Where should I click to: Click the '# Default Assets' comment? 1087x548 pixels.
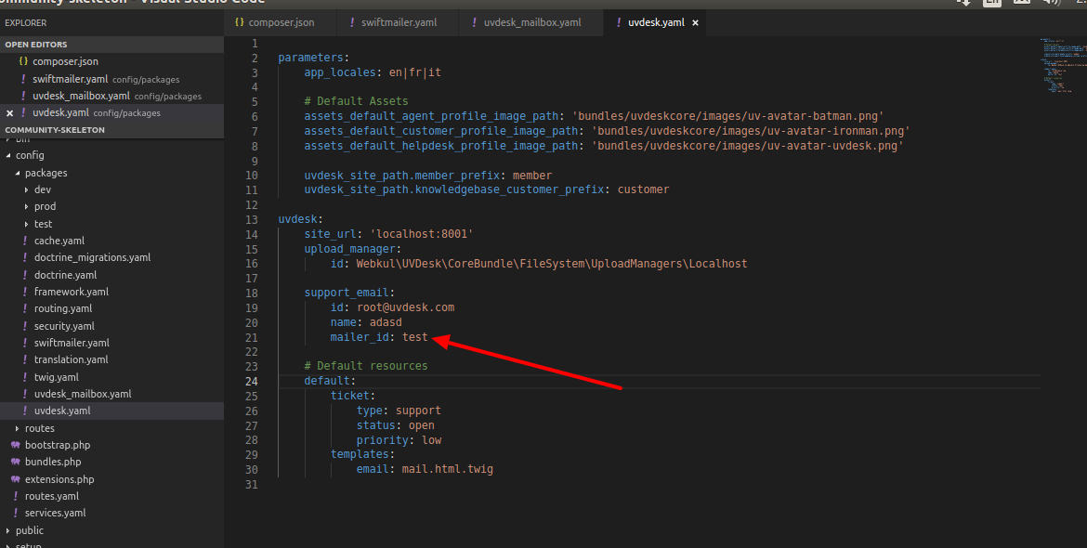point(356,101)
